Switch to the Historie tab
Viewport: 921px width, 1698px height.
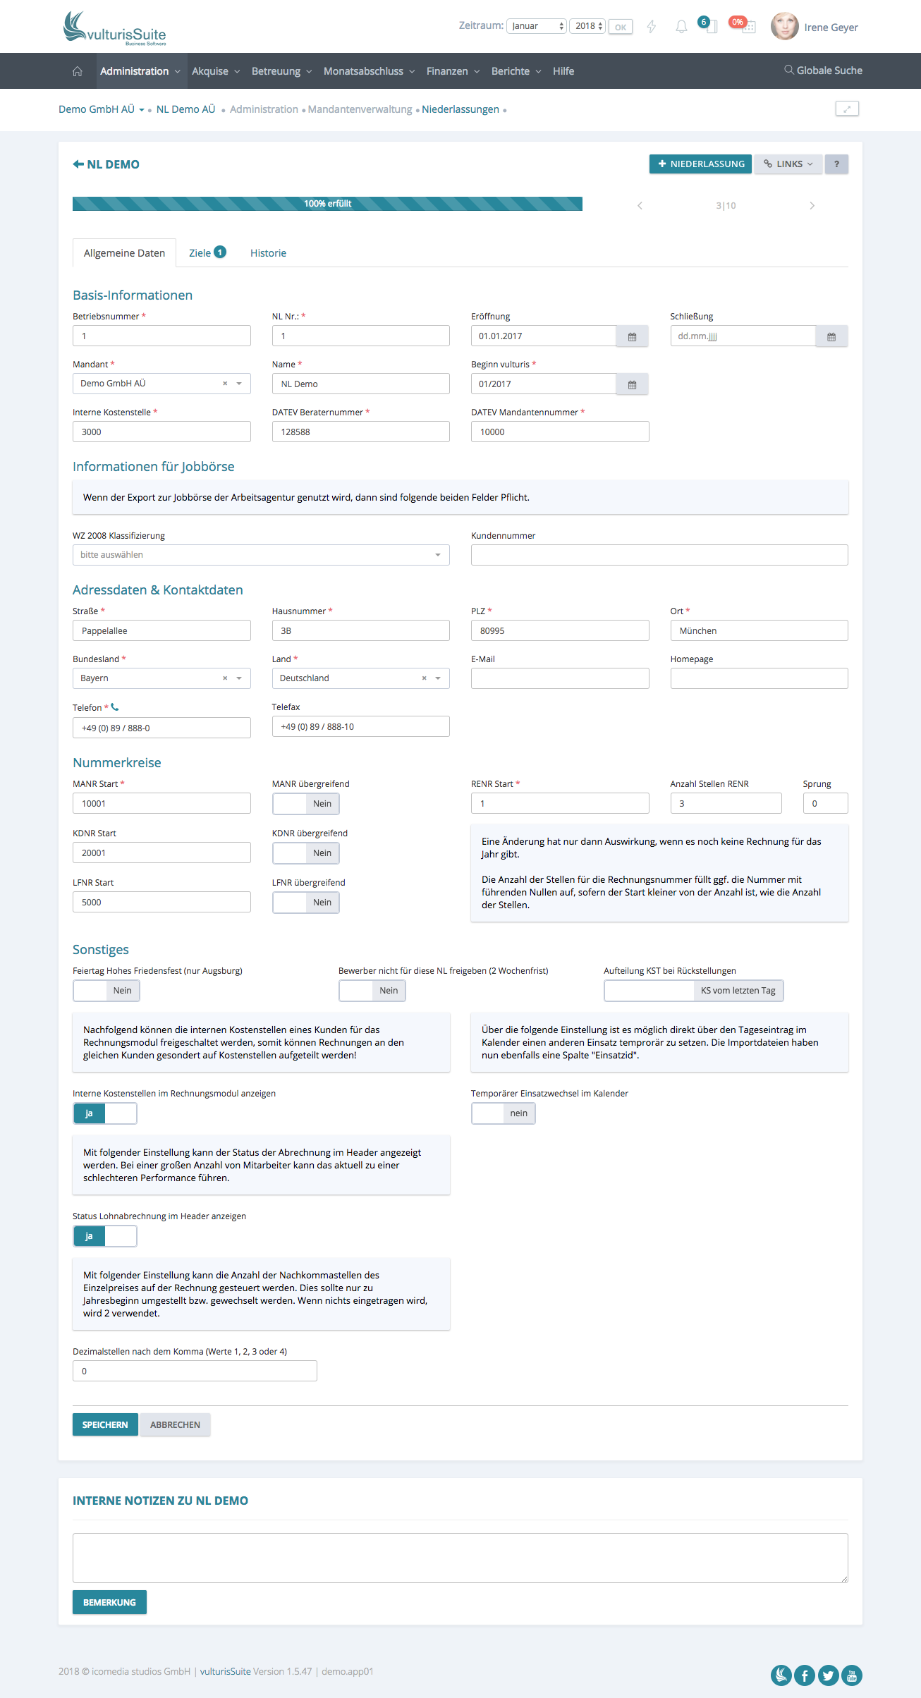click(268, 253)
